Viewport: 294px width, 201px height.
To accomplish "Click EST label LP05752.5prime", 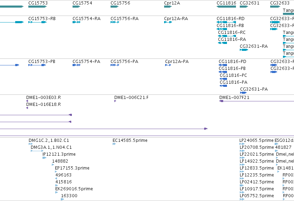I will [x=257, y=196].
